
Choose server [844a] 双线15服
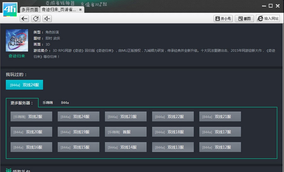[x=79, y=147]
